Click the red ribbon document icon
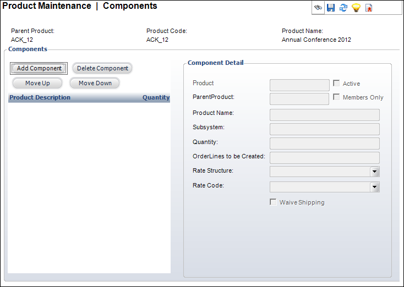 click(369, 8)
